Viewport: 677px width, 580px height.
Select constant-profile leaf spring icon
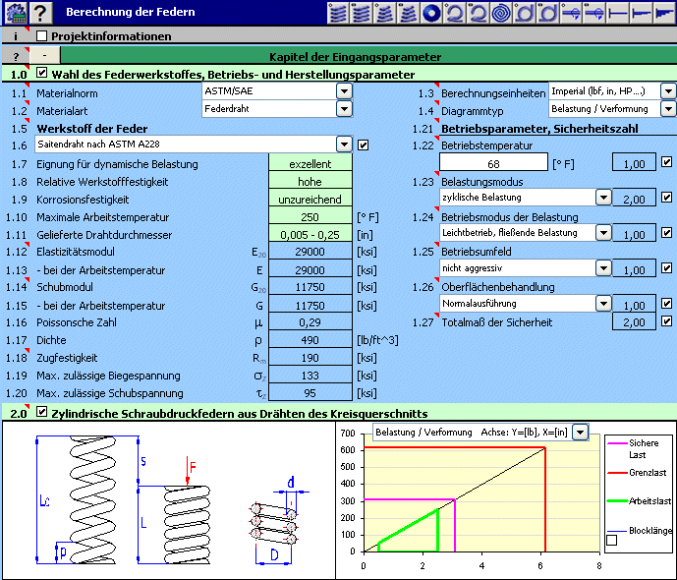[618, 12]
